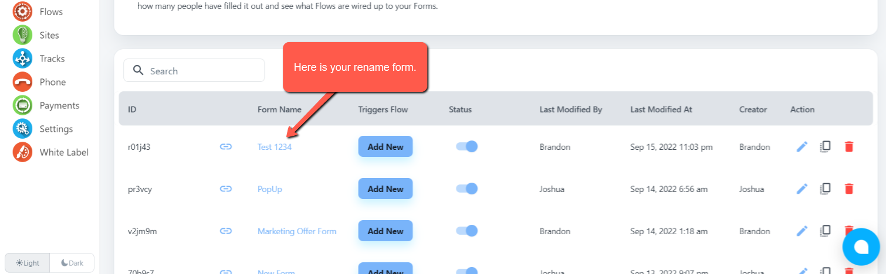Copy link icon for form r01j43
The height and width of the screenshot is (274, 886).
225,147
